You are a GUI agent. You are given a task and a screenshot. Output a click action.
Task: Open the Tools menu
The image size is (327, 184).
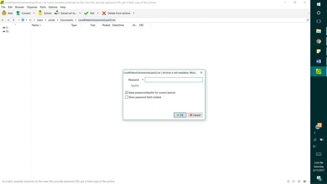click(x=43, y=7)
